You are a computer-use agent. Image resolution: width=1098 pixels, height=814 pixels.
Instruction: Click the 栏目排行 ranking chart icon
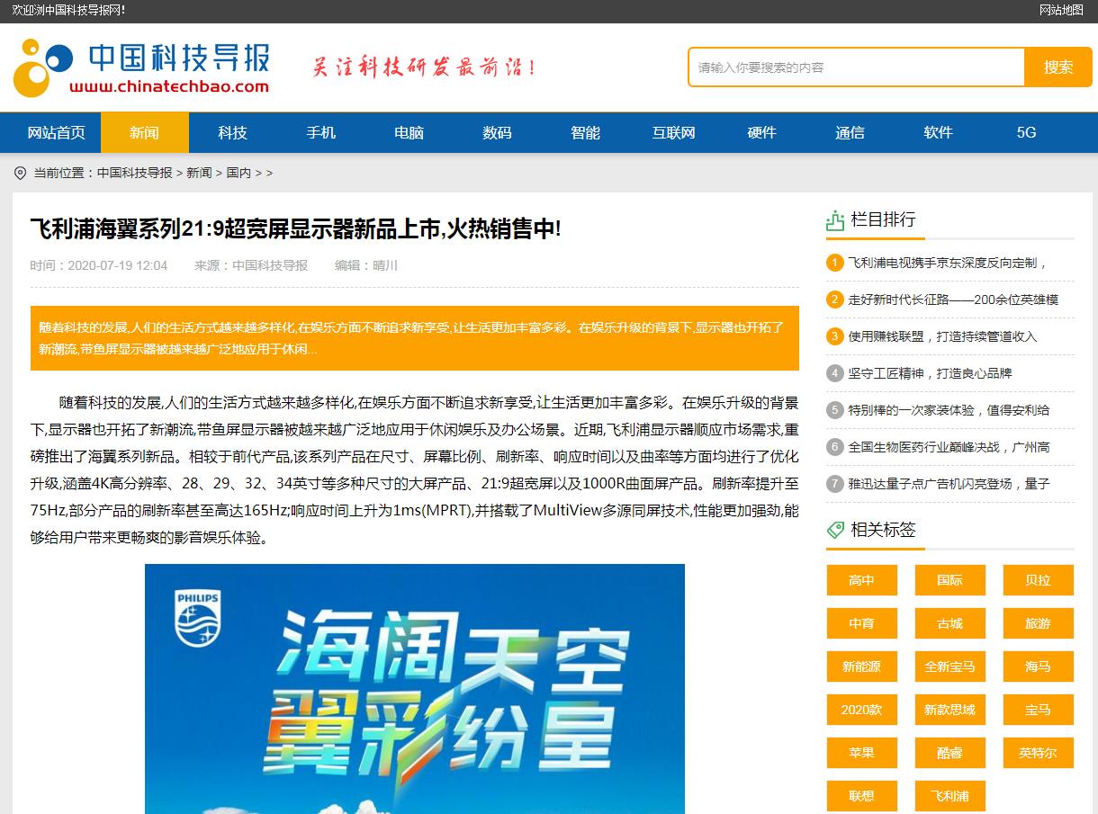coord(835,220)
